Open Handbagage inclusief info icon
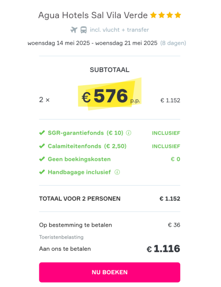The image size is (221, 287). (117, 172)
